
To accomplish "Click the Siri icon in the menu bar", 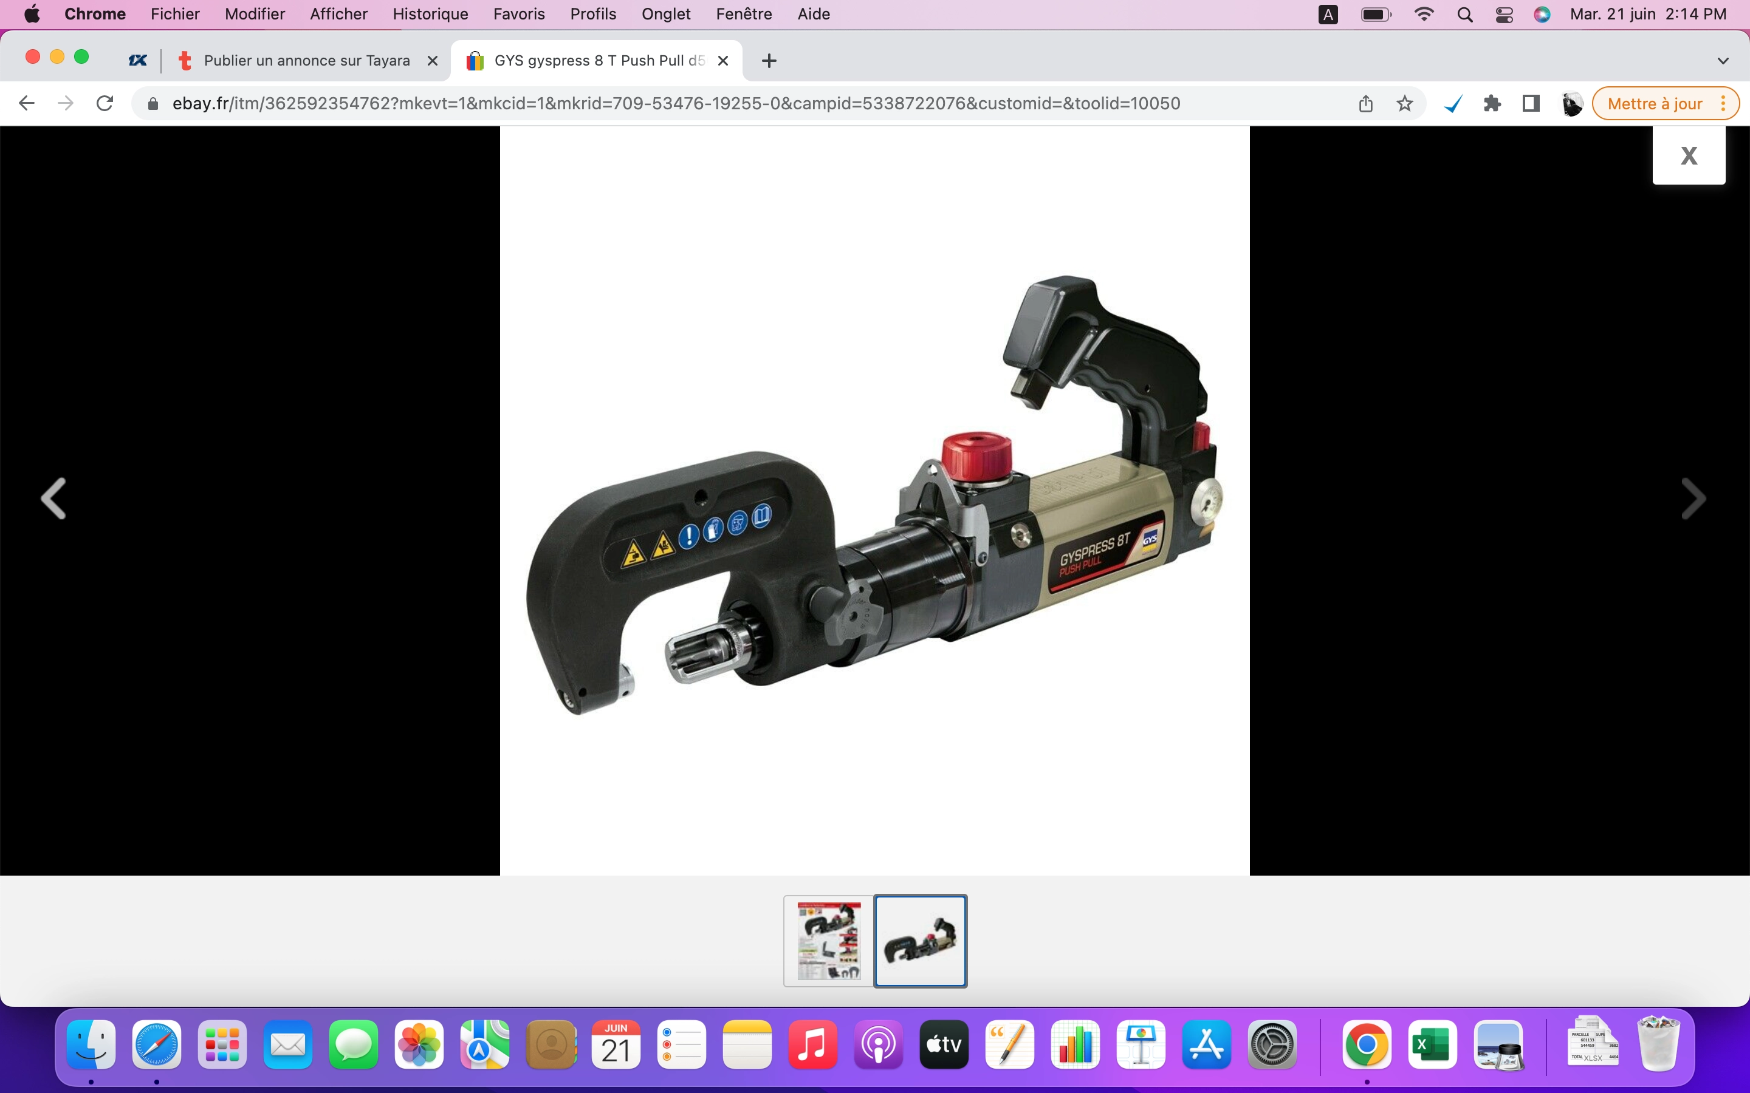I will coord(1542,15).
